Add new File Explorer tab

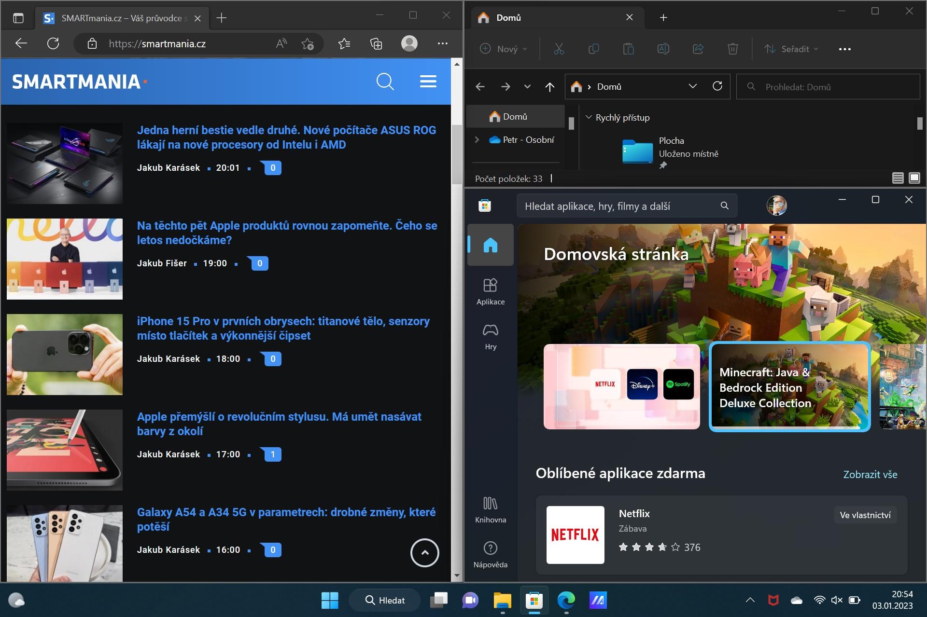tap(663, 18)
